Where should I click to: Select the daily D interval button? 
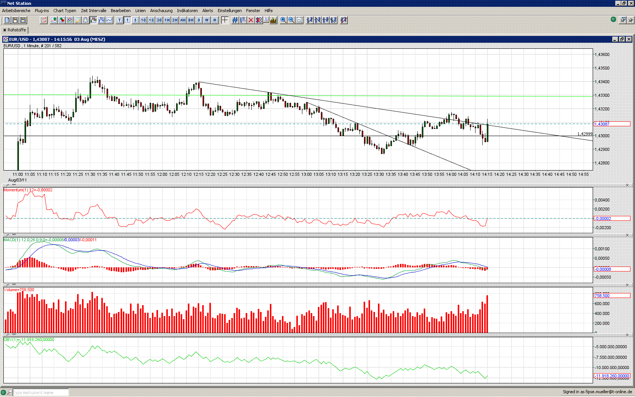tap(199, 20)
